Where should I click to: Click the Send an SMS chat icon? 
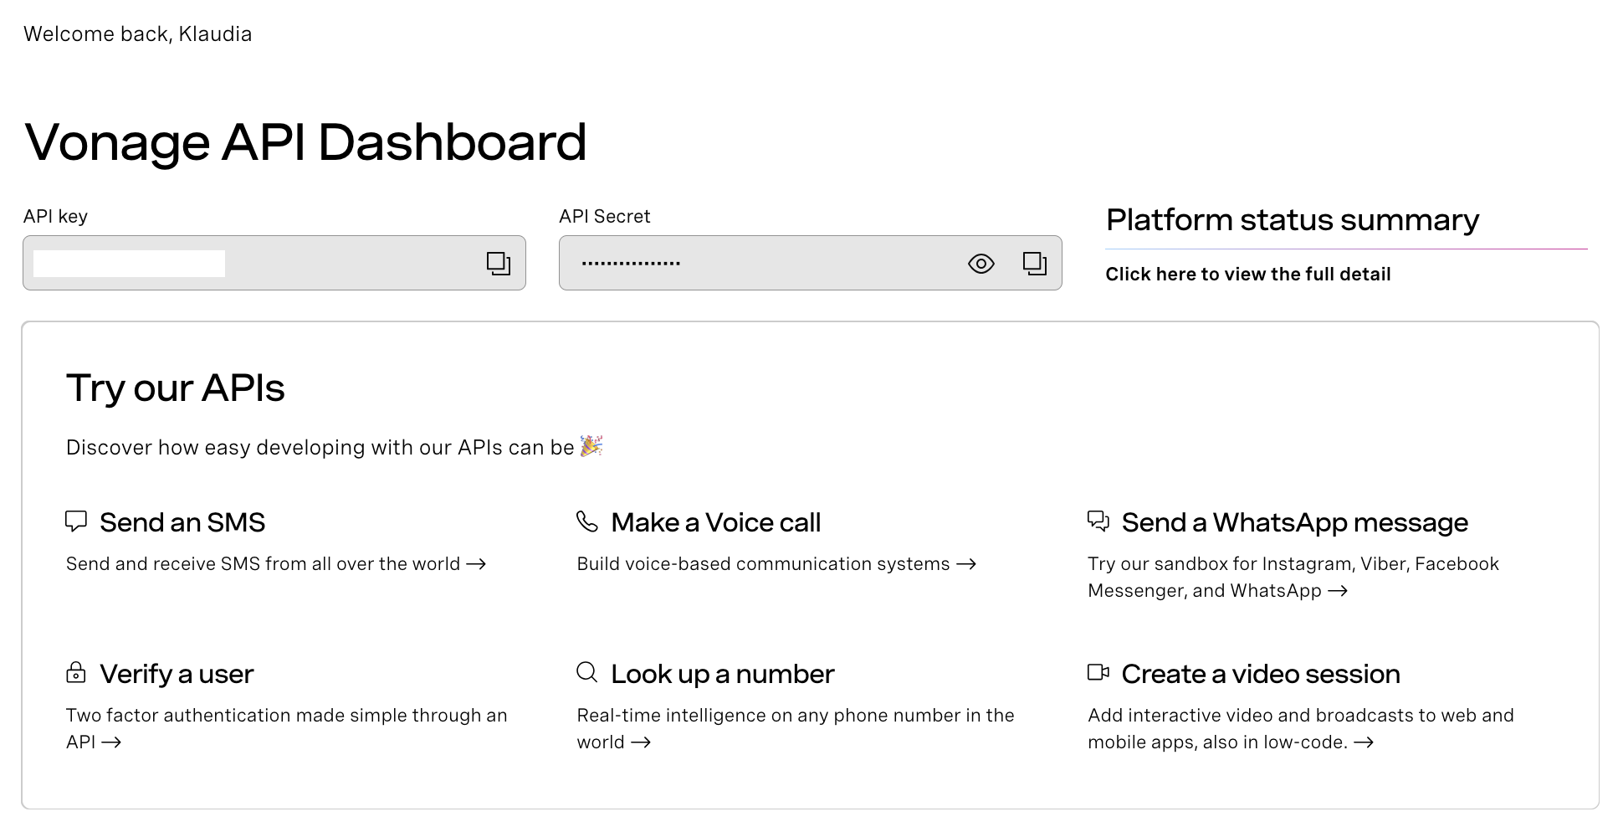coord(76,521)
